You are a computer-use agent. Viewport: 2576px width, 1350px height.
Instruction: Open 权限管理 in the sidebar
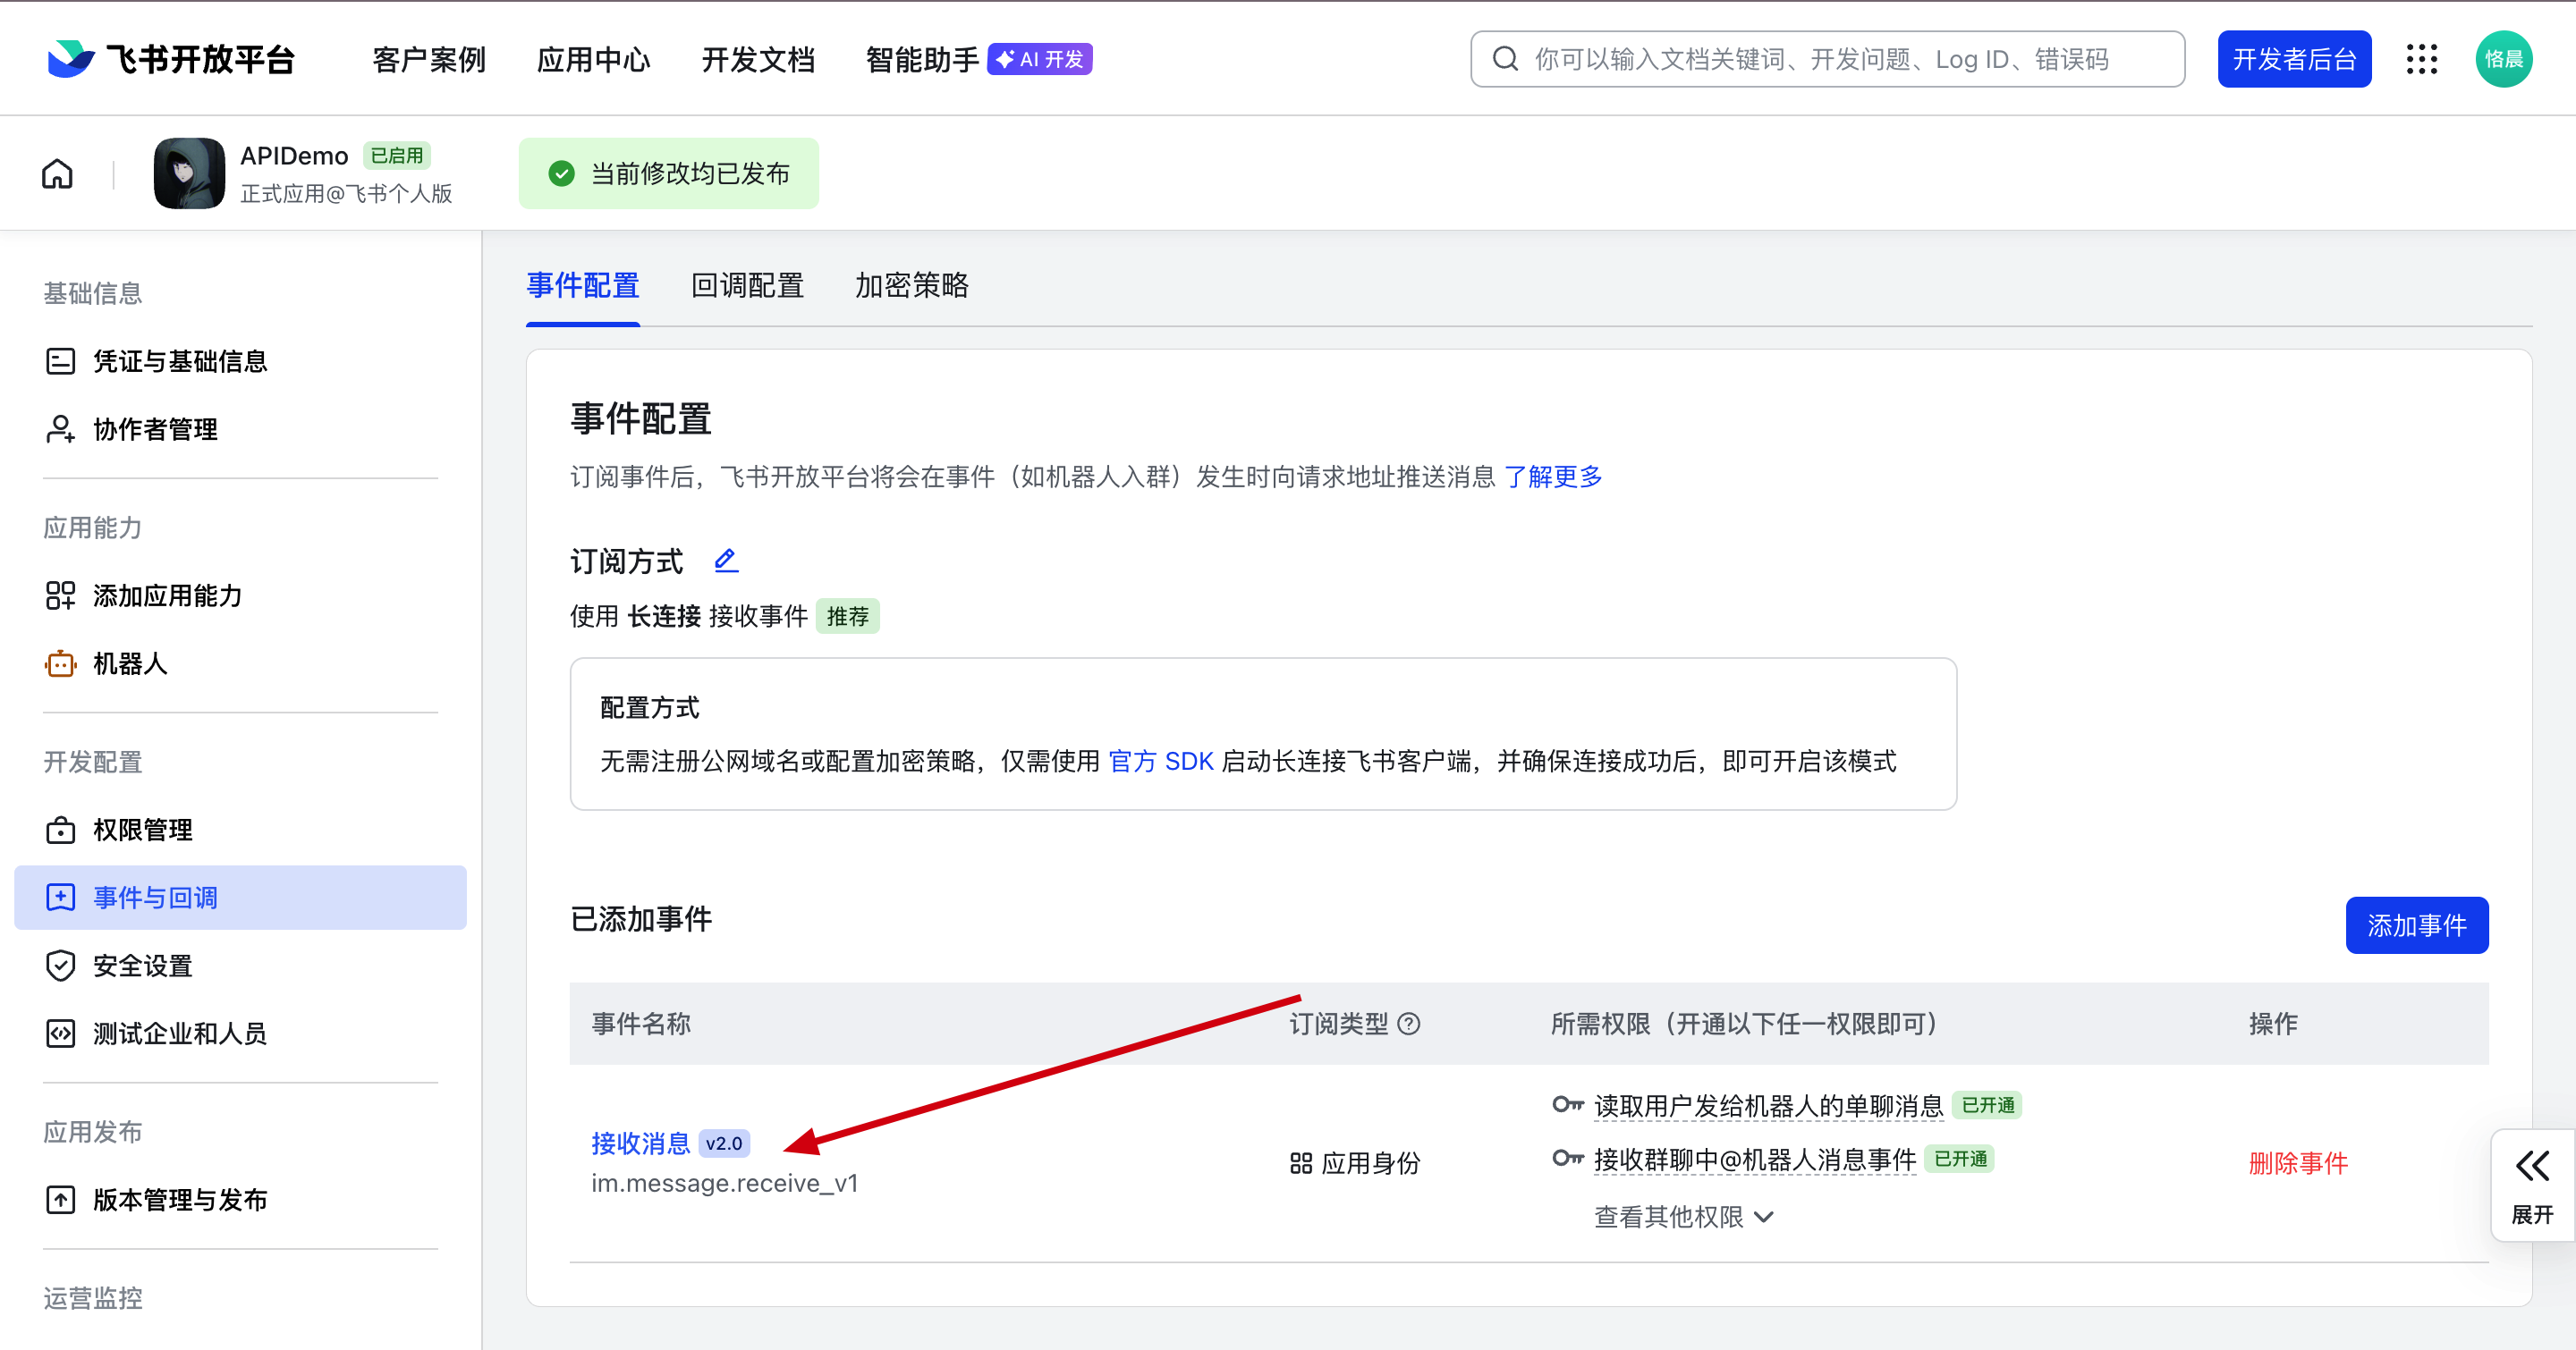[x=142, y=830]
